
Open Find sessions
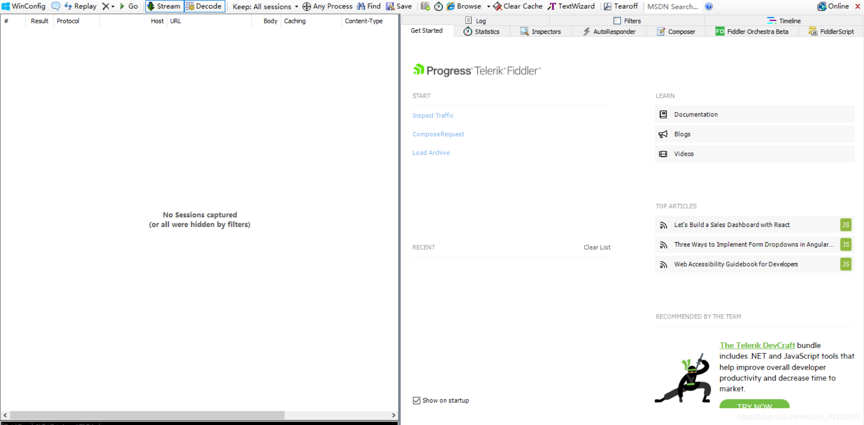pos(369,6)
